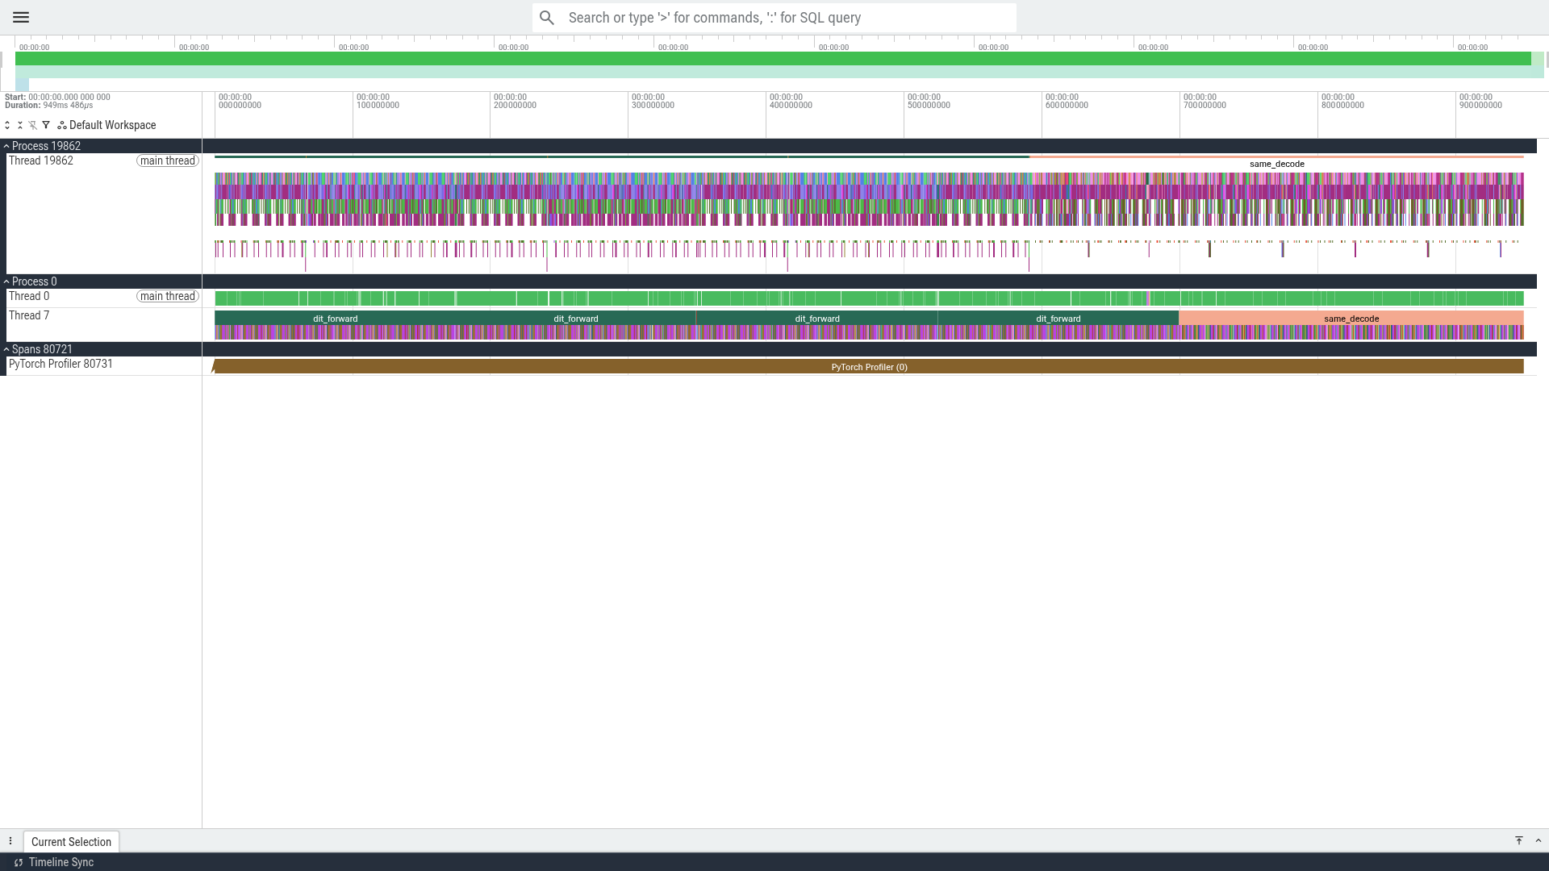Collapse the Spans 80721 group
The width and height of the screenshot is (1549, 871).
pos(6,349)
